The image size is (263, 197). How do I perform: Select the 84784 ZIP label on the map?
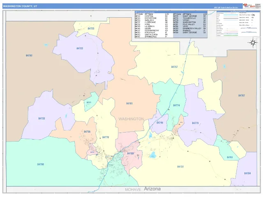click(247, 173)
